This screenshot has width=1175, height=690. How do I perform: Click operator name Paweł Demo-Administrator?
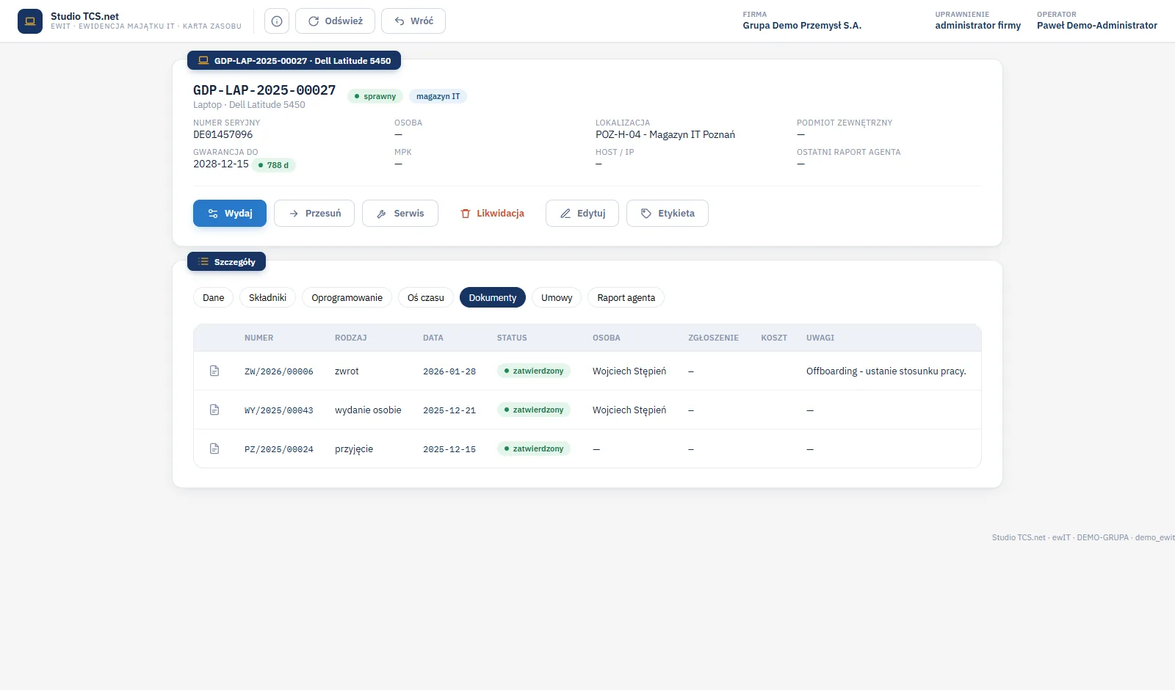pos(1097,26)
